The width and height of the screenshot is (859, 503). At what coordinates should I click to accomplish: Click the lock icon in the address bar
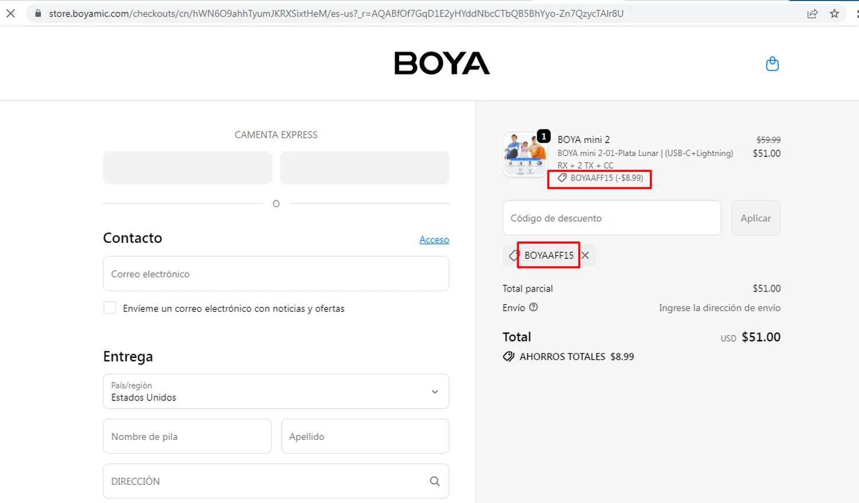pyautogui.click(x=38, y=13)
